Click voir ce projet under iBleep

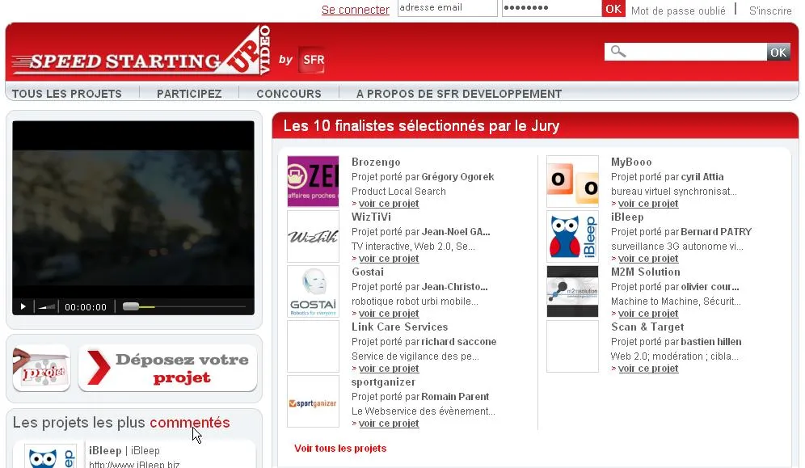(x=648, y=259)
